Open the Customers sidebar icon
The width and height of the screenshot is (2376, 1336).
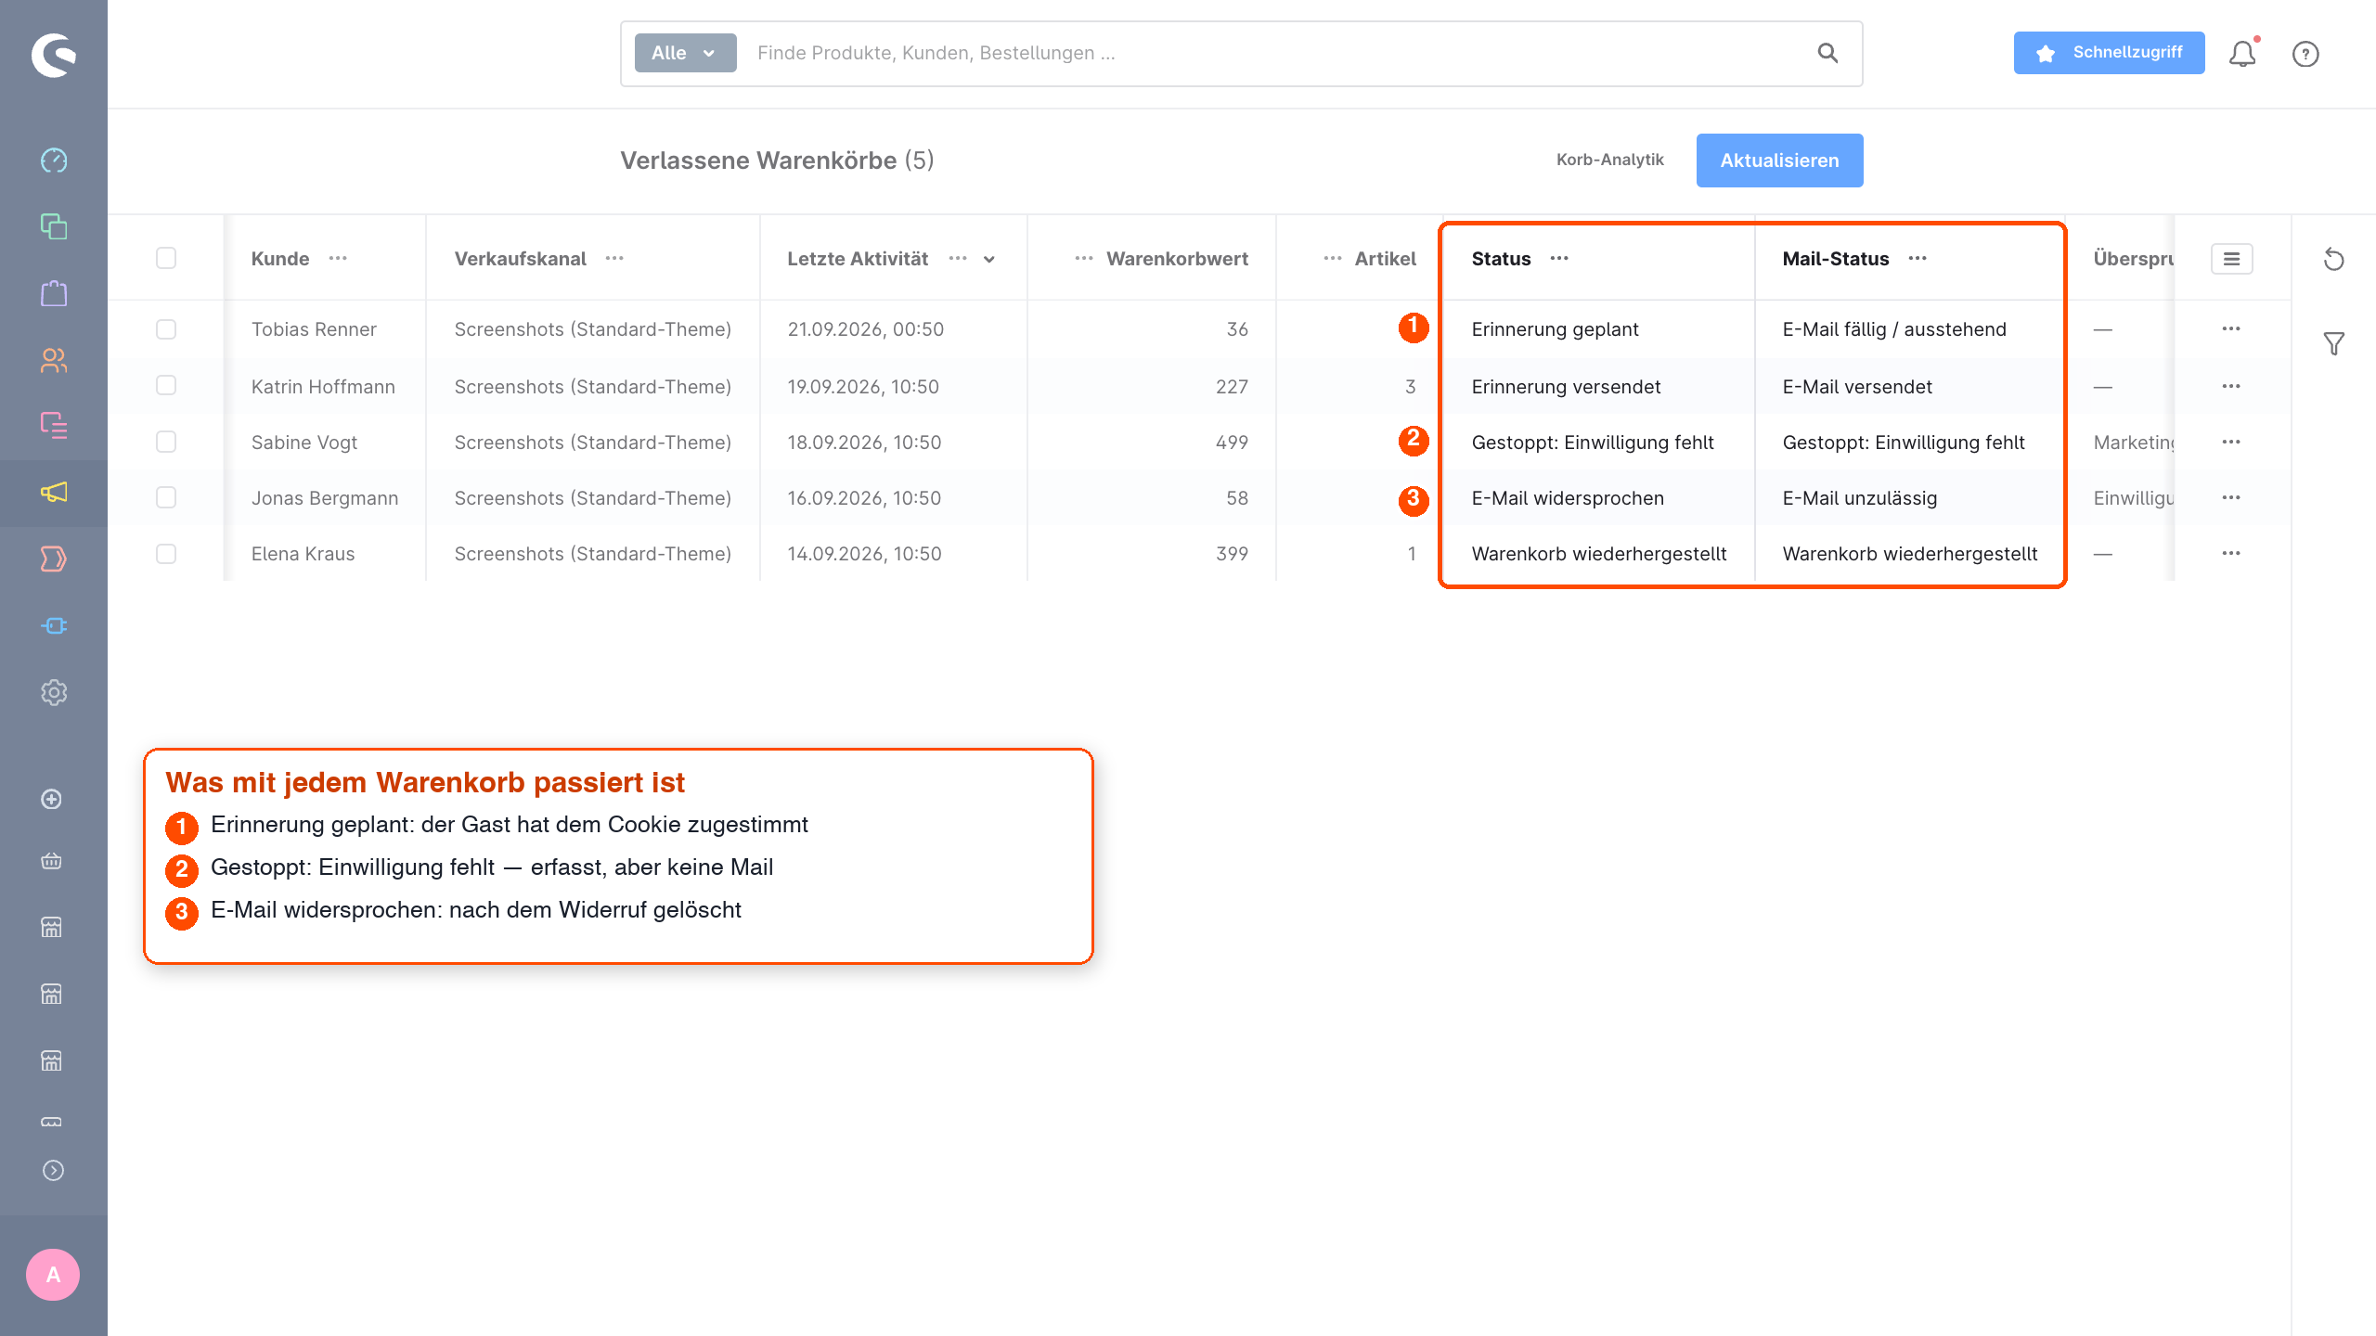(54, 360)
